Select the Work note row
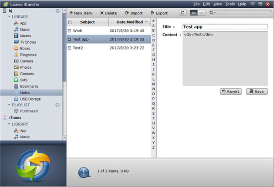The height and width of the screenshot is (187, 274). pyautogui.click(x=109, y=30)
